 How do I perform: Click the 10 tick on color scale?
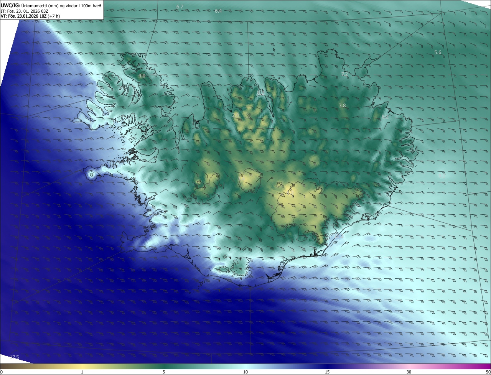click(245, 372)
